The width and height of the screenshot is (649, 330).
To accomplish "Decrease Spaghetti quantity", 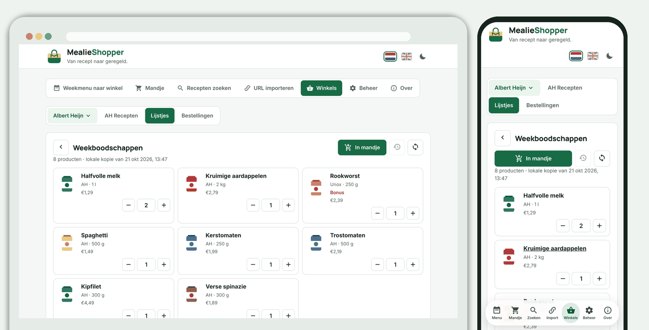I will coord(129,264).
